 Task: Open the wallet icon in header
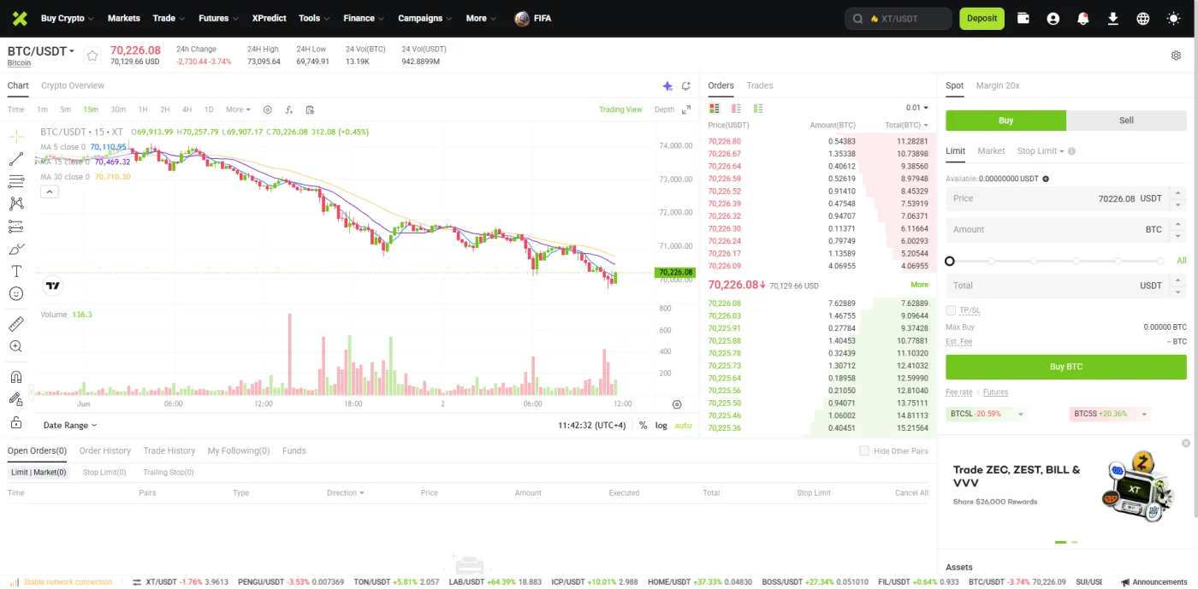coord(1023,18)
